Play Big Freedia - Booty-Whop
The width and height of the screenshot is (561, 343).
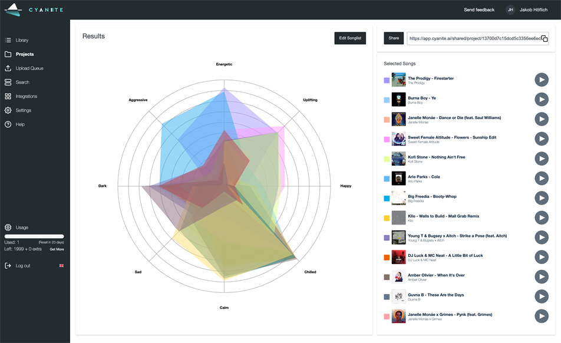[542, 198]
